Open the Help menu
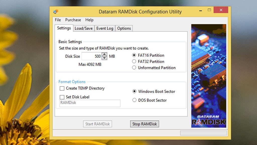 tap(89, 20)
